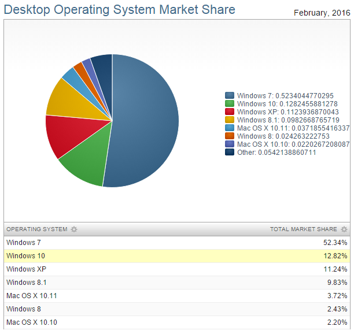354x334 pixels.
Task: Select the Windows XP table row name
Action: [26, 269]
